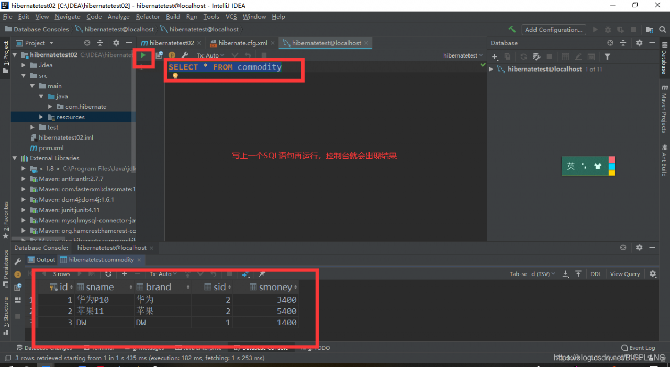Export result data with download icon
670x367 pixels.
coord(566,274)
